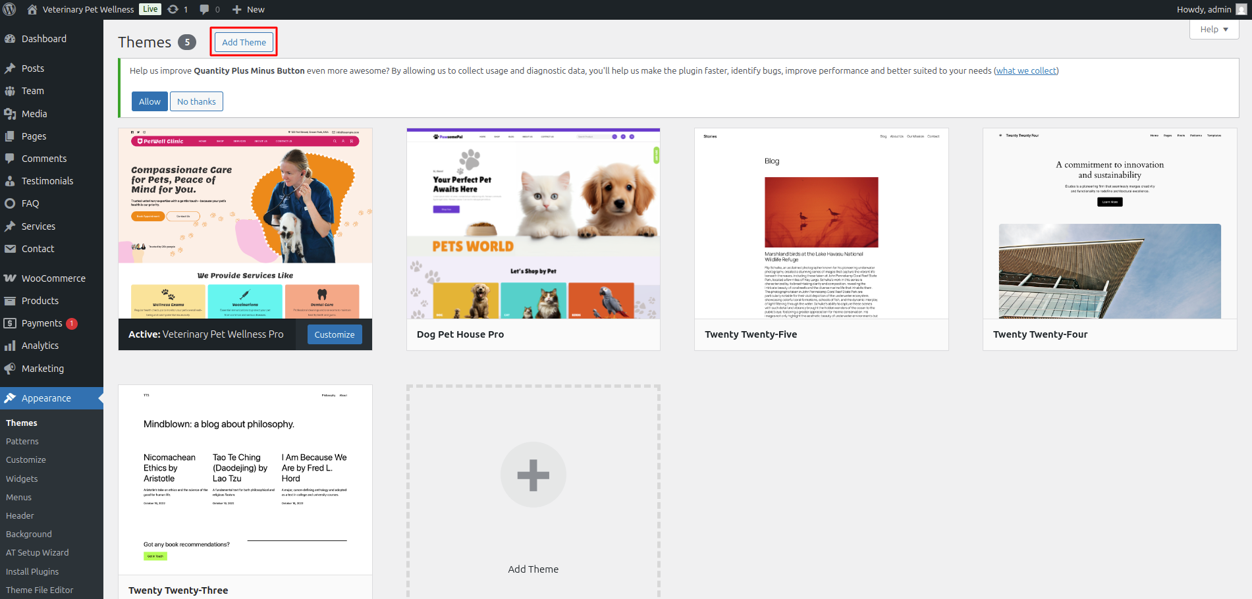The image size is (1252, 599).
Task: Click the Team group icon
Action: click(10, 91)
